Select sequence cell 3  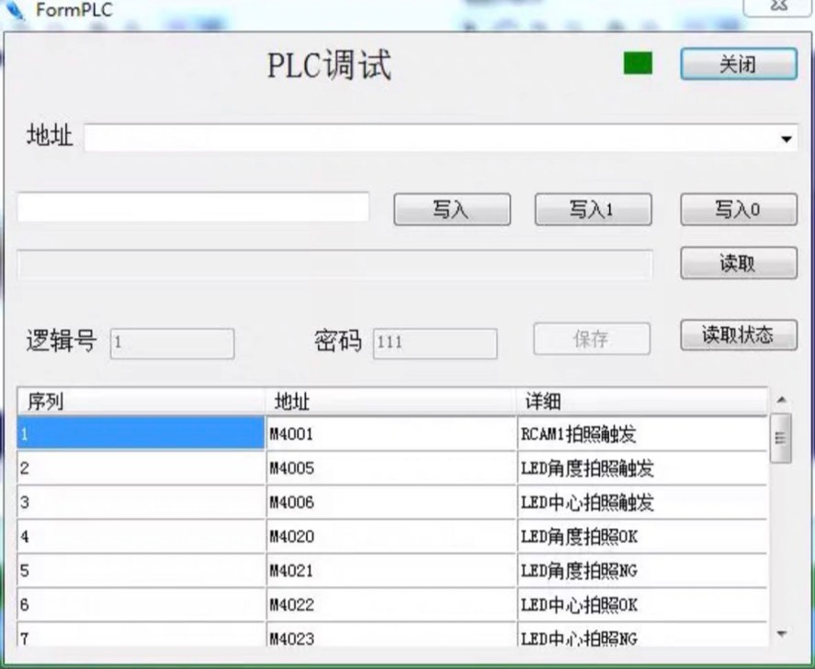point(141,502)
